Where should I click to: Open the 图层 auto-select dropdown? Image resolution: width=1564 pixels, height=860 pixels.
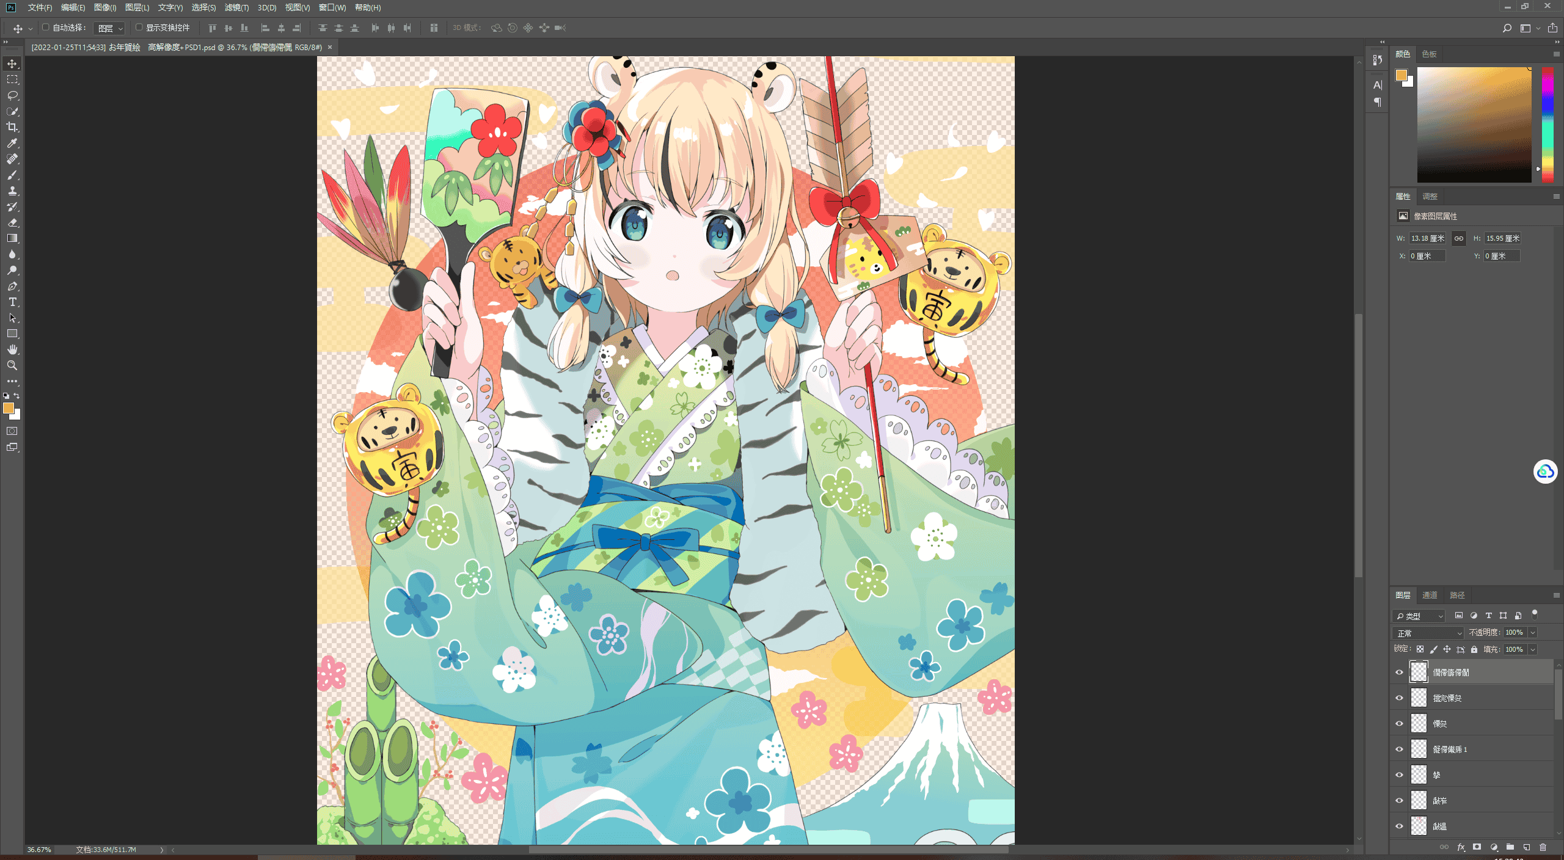pos(111,28)
